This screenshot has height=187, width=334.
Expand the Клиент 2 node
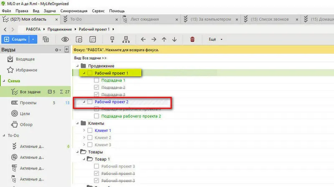pos(84,138)
